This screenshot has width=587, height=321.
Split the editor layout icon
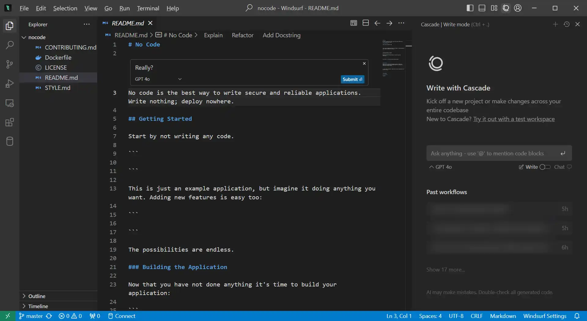click(x=366, y=23)
